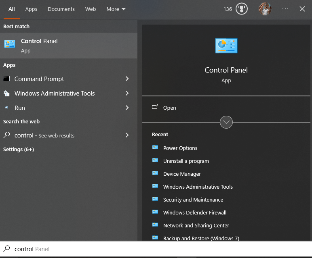Image resolution: width=312 pixels, height=258 pixels.
Task: Click the large Control Panel icon in preview pane
Action: pyautogui.click(x=226, y=46)
